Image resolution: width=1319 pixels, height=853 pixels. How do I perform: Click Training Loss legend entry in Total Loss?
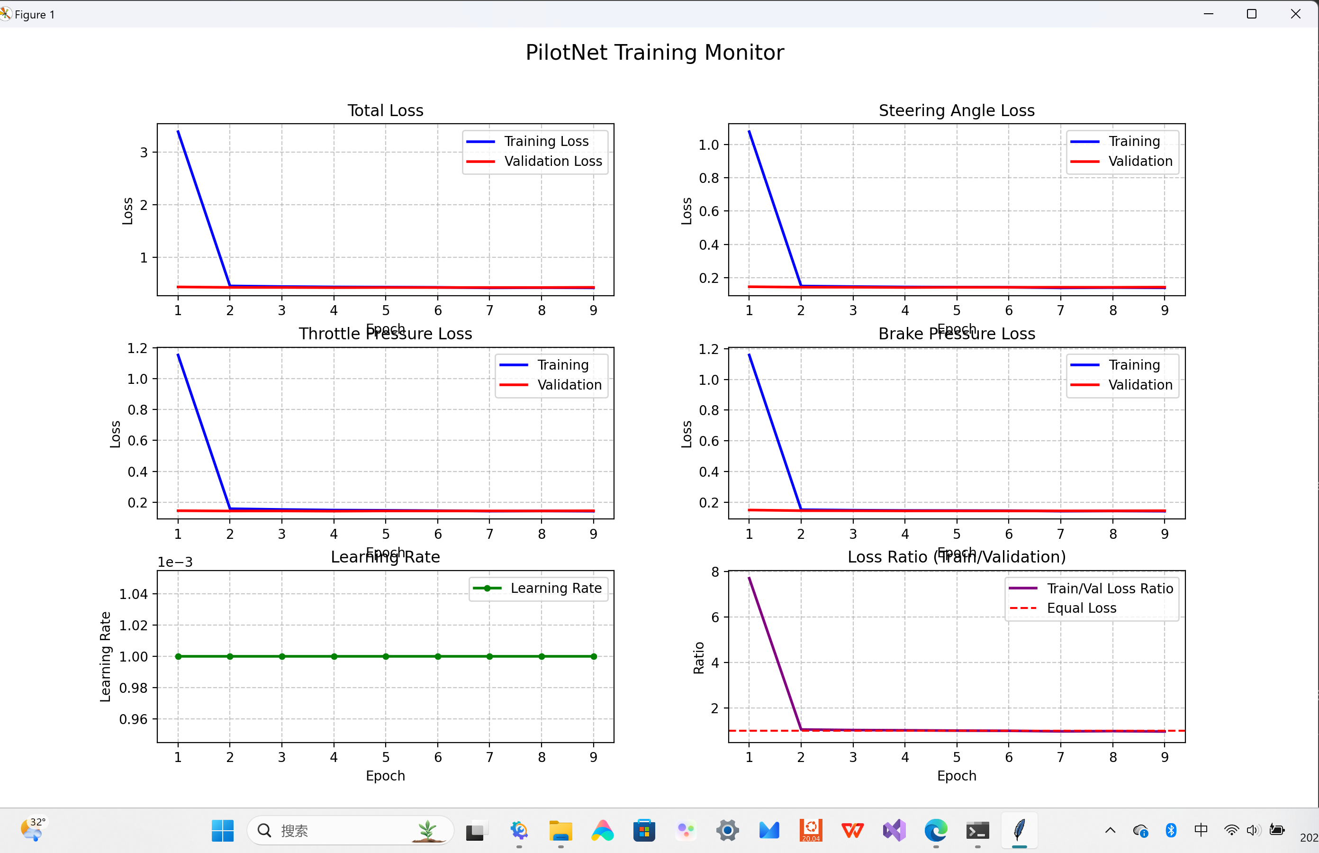(528, 141)
